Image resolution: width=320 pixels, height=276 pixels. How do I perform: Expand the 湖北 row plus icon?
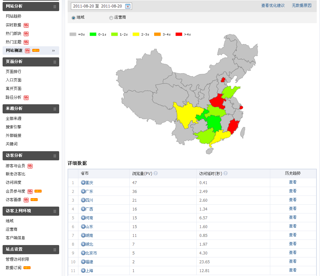coord(83,244)
